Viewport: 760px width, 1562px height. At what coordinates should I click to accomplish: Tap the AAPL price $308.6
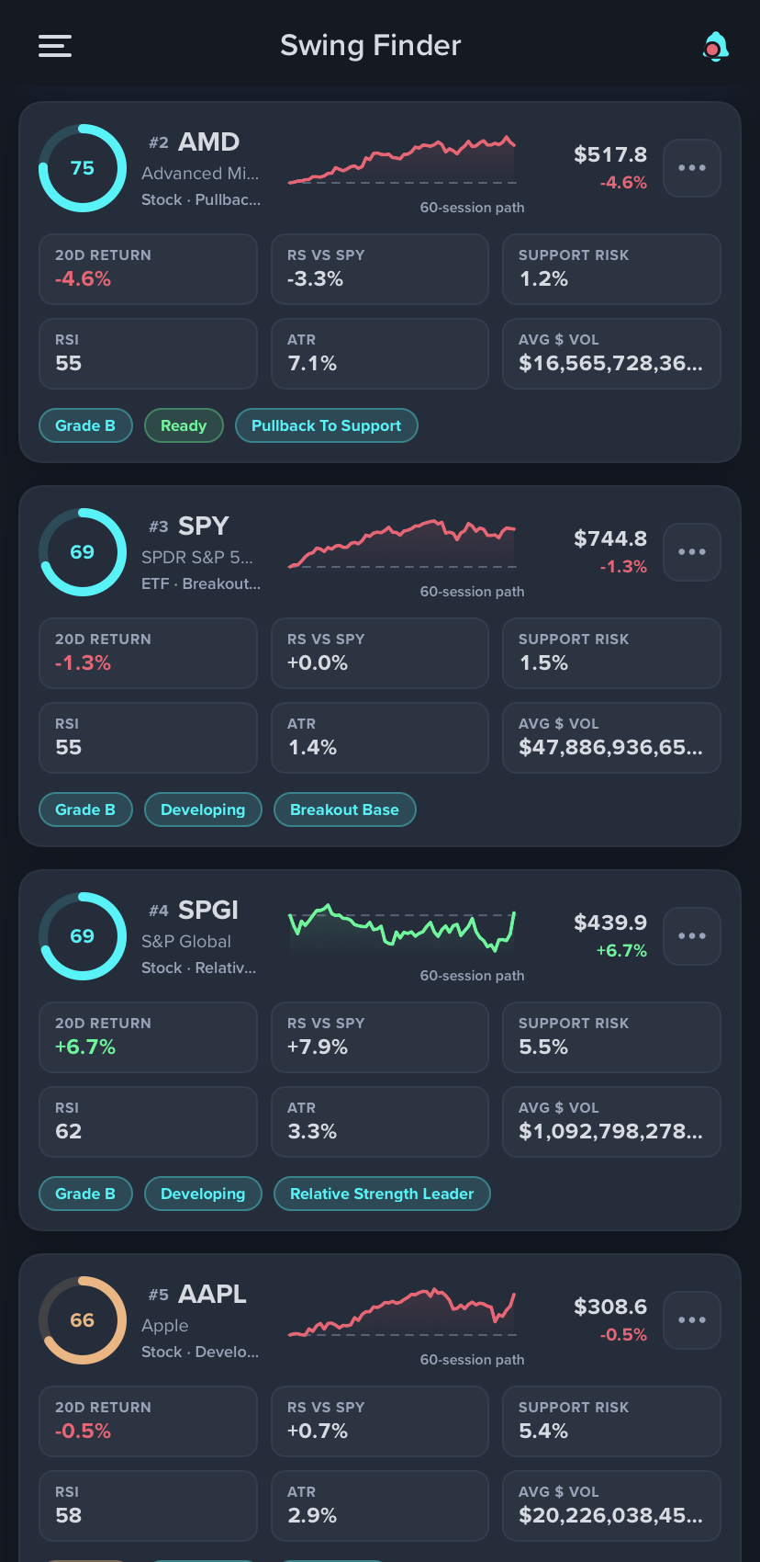(x=610, y=1307)
